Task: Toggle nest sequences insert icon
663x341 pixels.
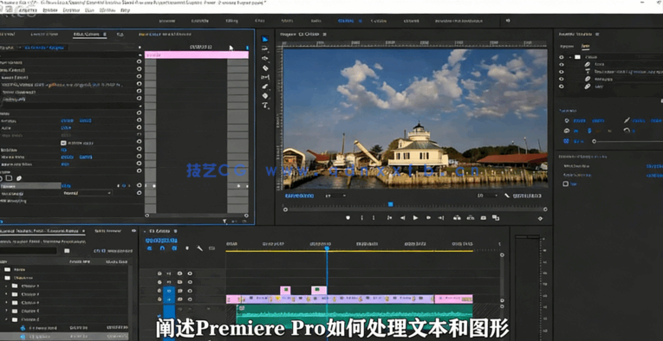Action: point(150,248)
